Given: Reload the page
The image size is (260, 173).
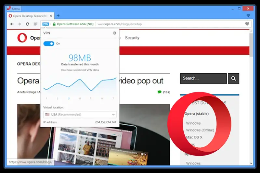Looking at the screenshot, I should pyautogui.click(x=28, y=24).
